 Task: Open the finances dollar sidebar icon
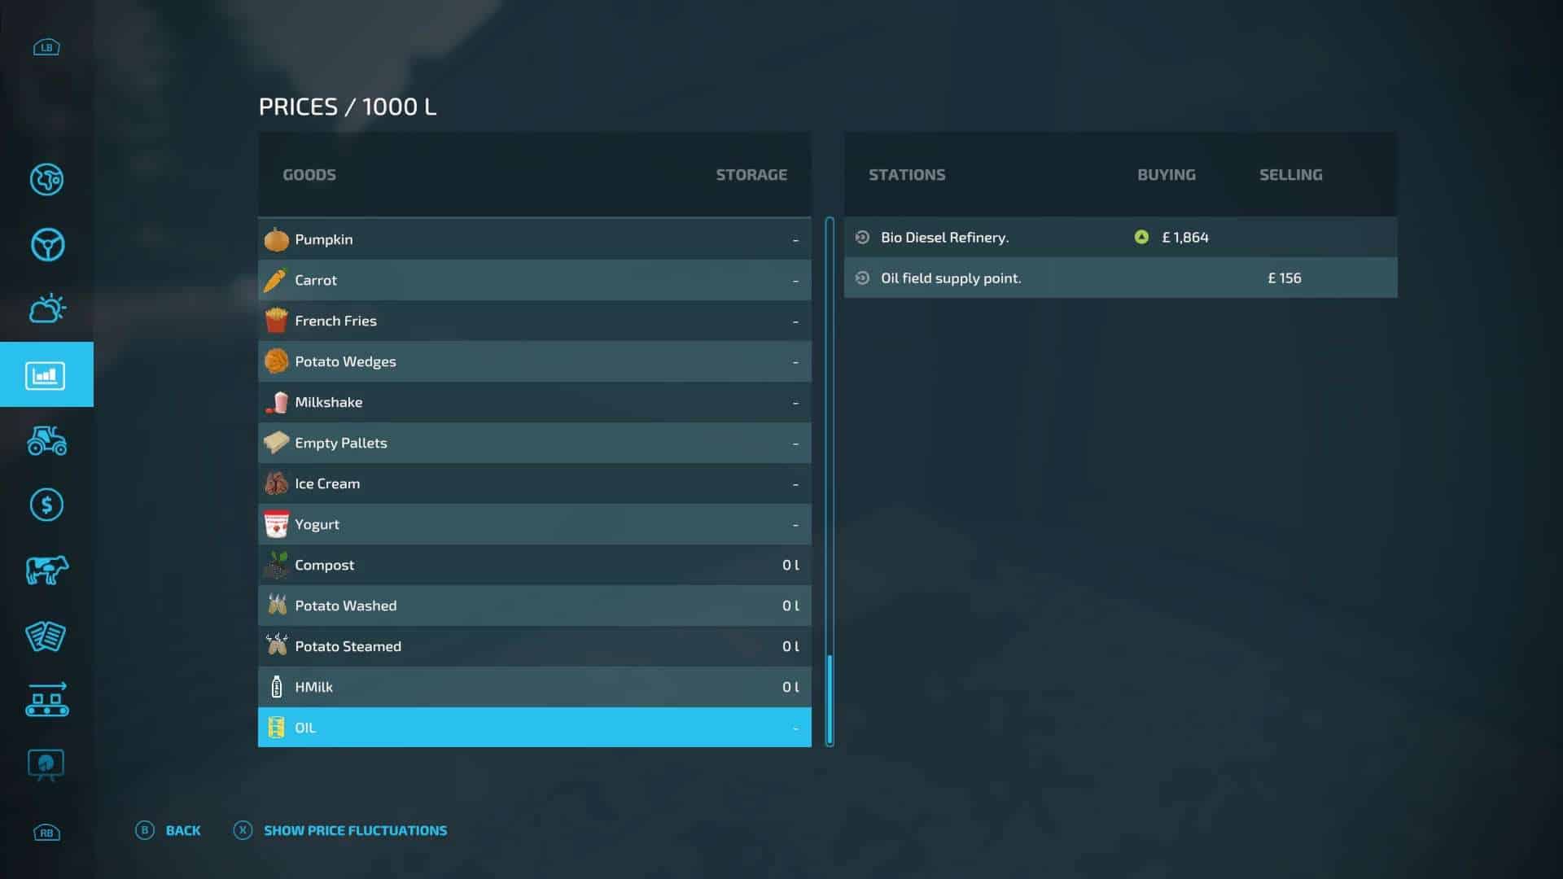coord(46,505)
